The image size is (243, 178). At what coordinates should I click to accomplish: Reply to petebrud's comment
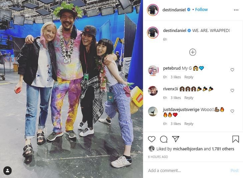[x=189, y=77]
